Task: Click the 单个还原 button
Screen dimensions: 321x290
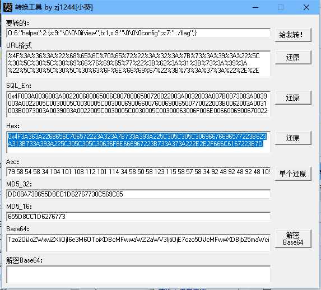Action: 293,174
